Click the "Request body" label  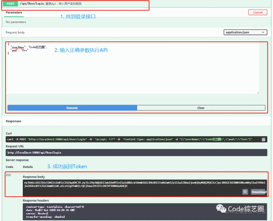(15, 32)
